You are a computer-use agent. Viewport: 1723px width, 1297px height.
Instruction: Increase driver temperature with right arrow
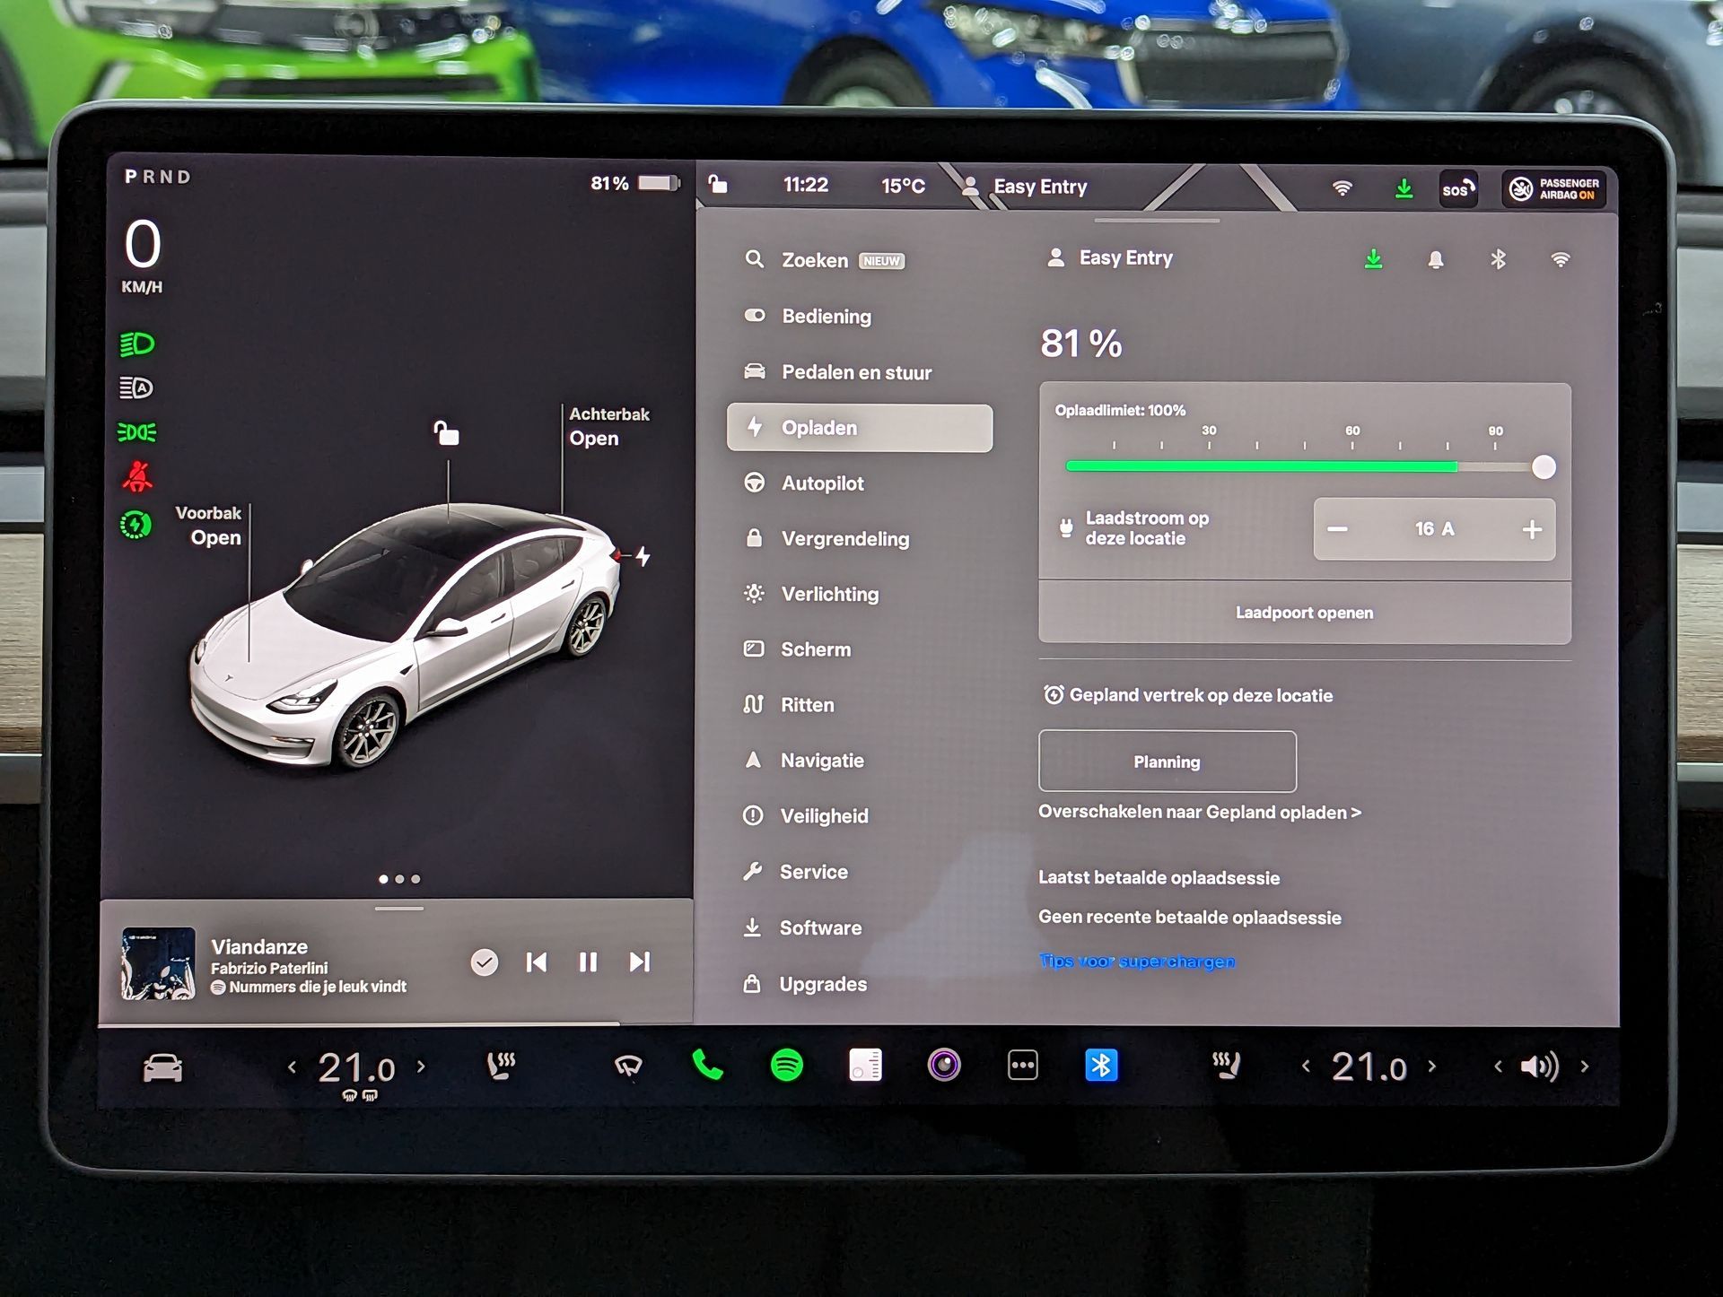pos(421,1066)
